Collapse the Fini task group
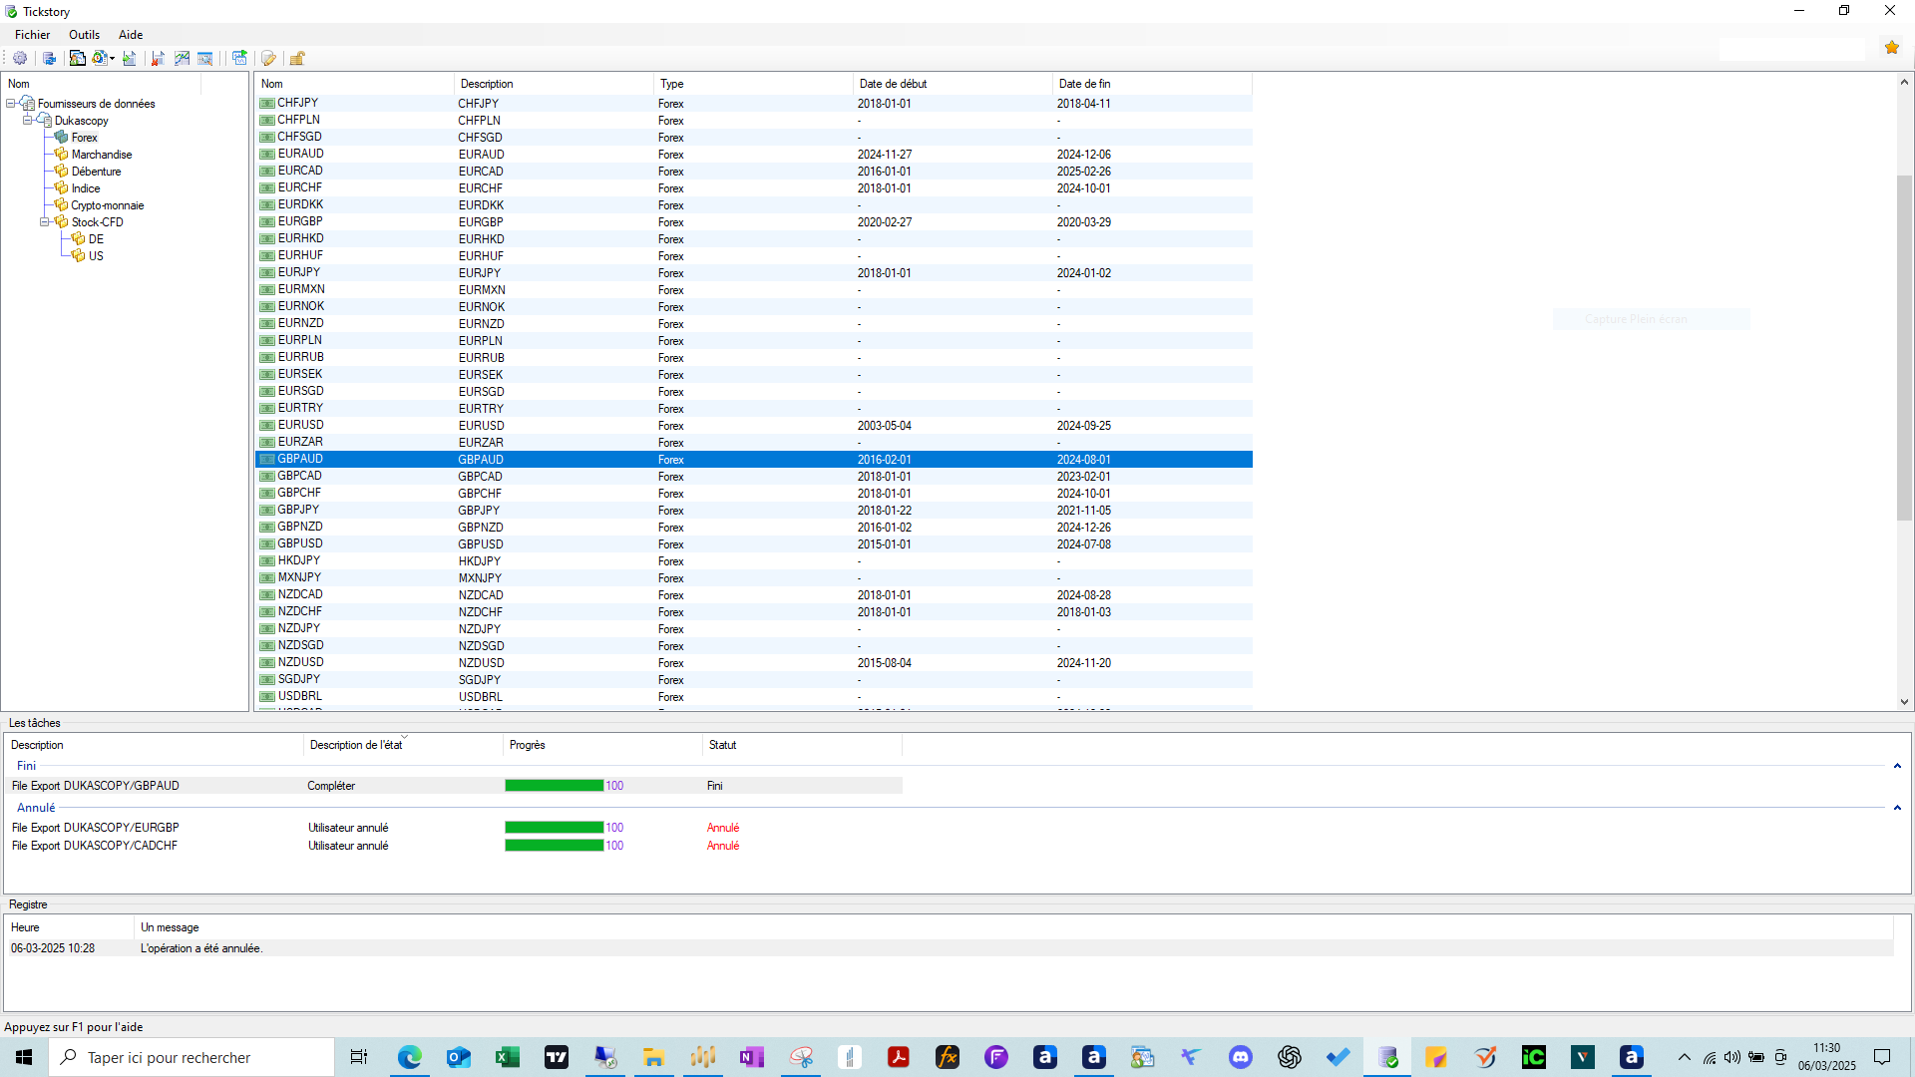This screenshot has height=1077, width=1915. [x=1897, y=766]
